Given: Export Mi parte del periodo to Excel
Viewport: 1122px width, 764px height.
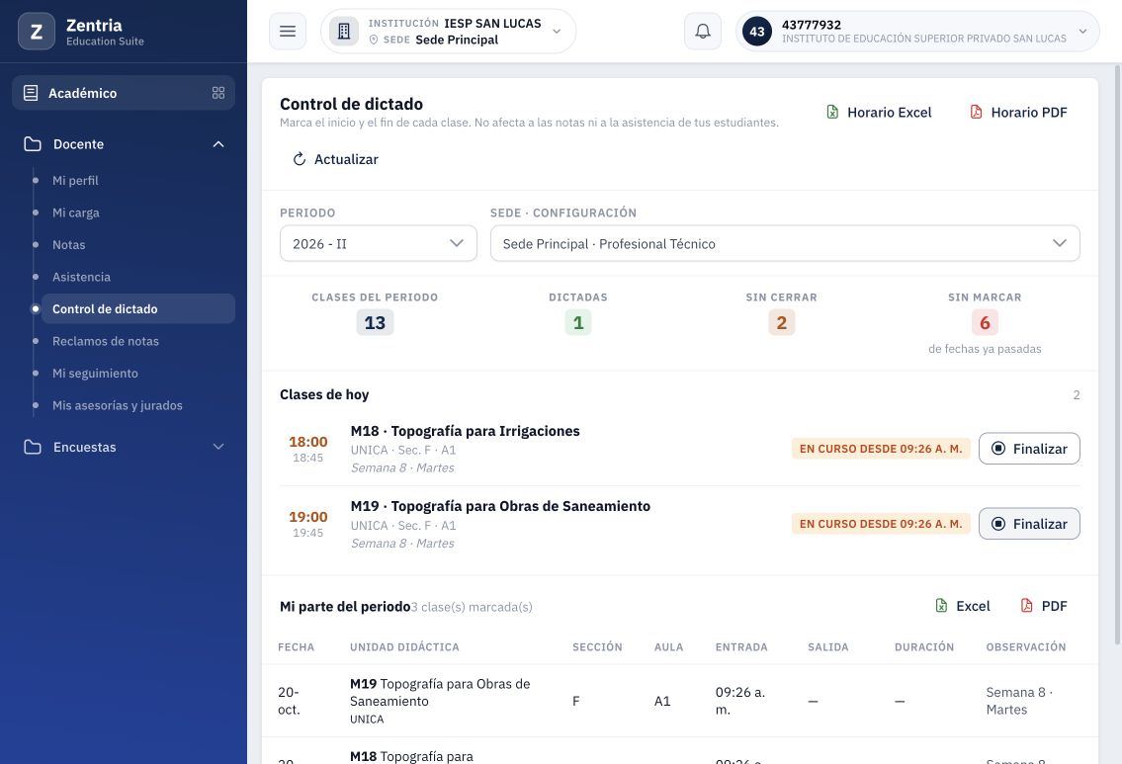Looking at the screenshot, I should point(963,606).
